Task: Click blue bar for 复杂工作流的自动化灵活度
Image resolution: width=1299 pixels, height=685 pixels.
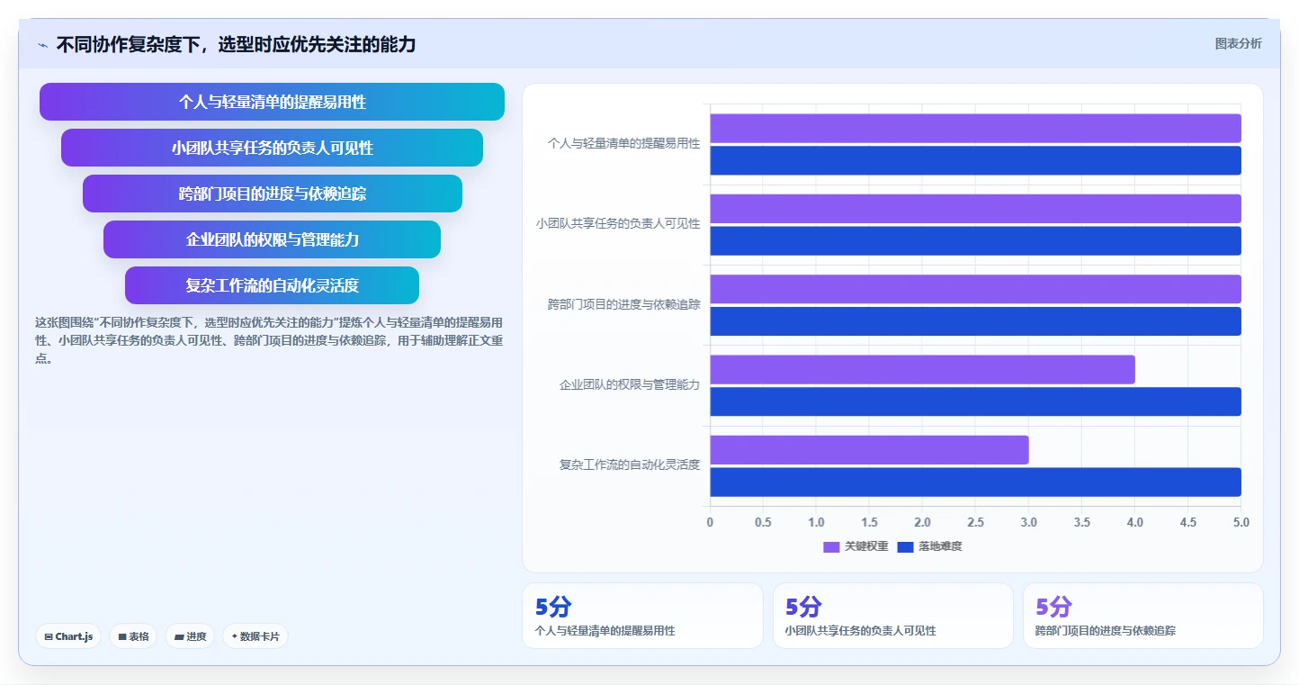Action: click(x=975, y=482)
